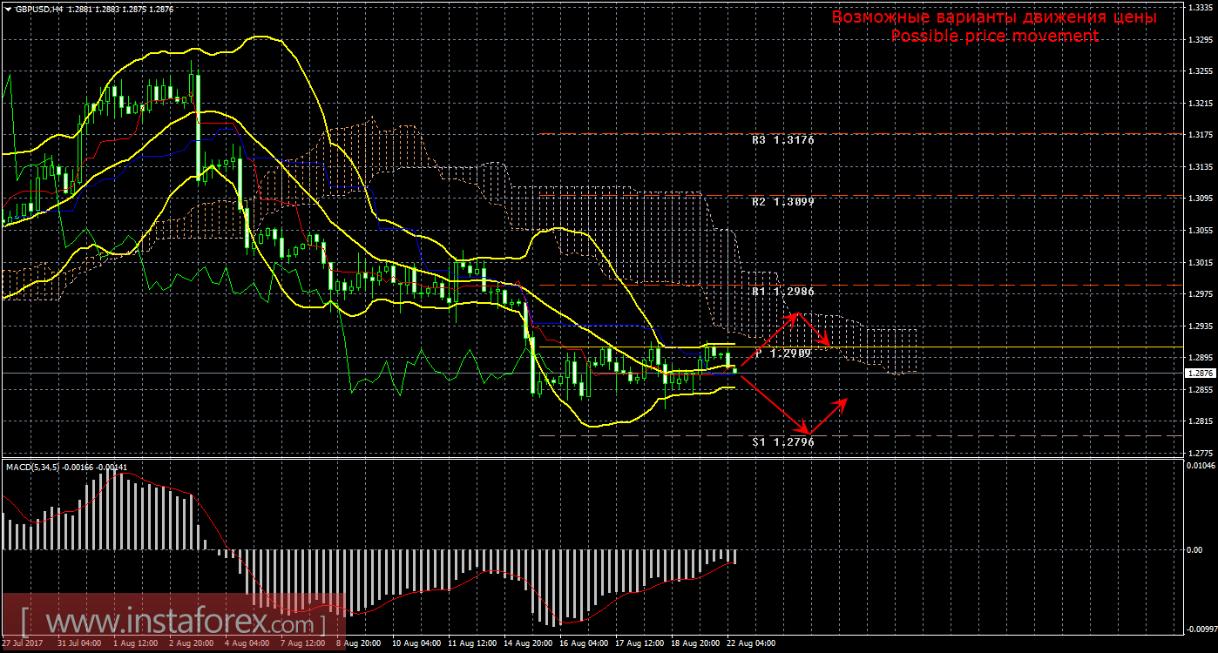This screenshot has height=653, width=1218.
Task: Click the Russian title "Возможные варианты движения цены"
Action: point(994,17)
